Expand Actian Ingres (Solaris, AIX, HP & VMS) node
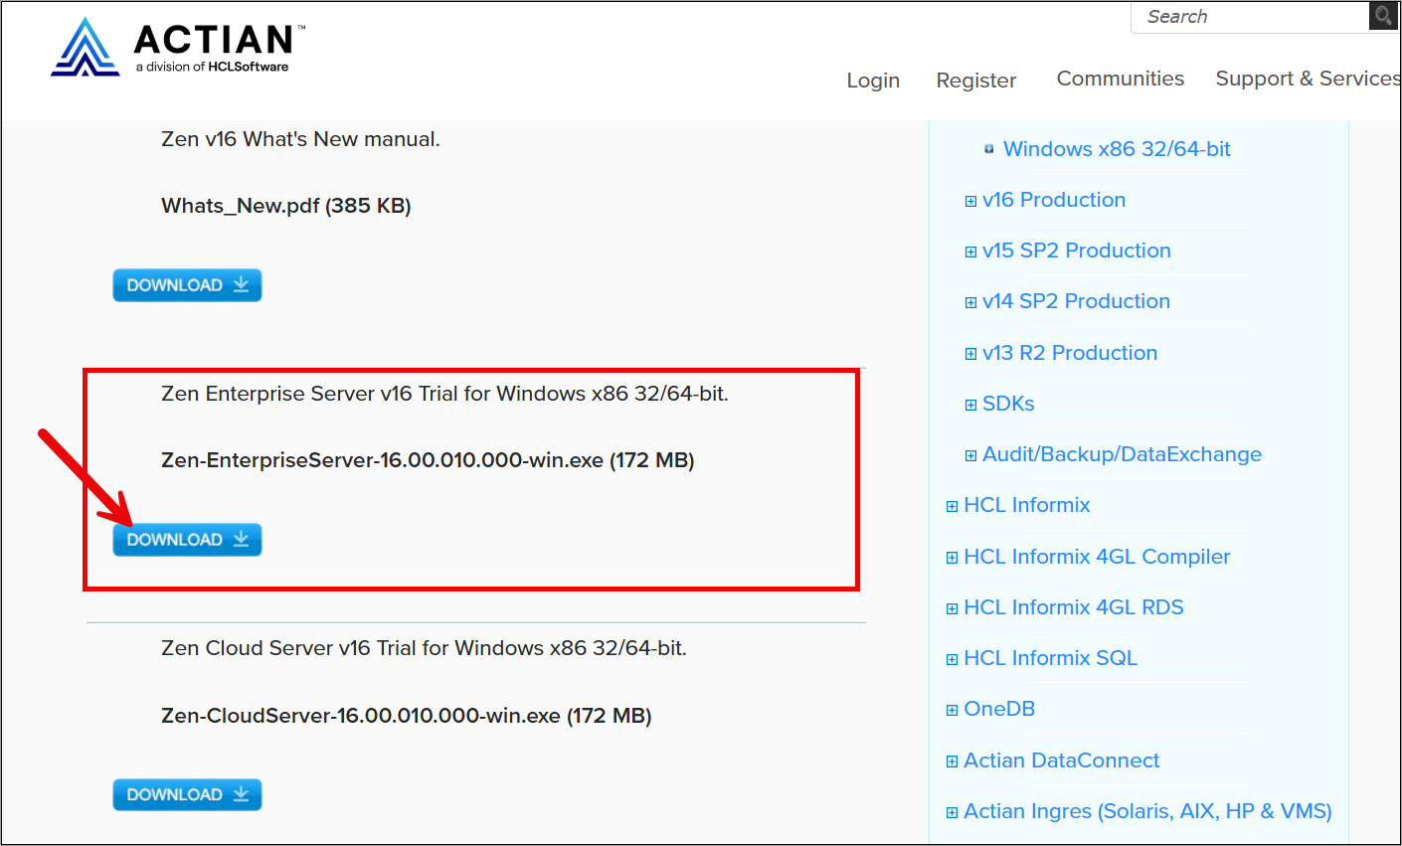The width and height of the screenshot is (1402, 846). click(x=952, y=812)
